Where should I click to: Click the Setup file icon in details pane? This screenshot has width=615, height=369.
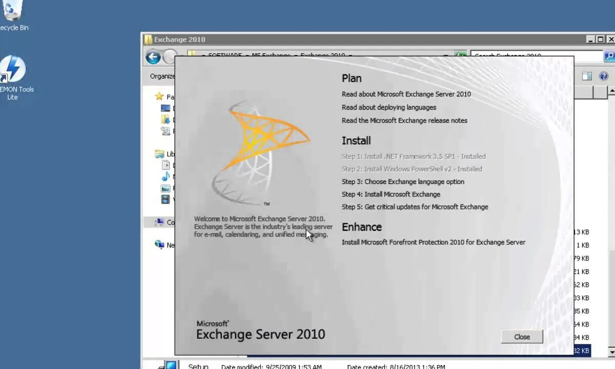169,365
